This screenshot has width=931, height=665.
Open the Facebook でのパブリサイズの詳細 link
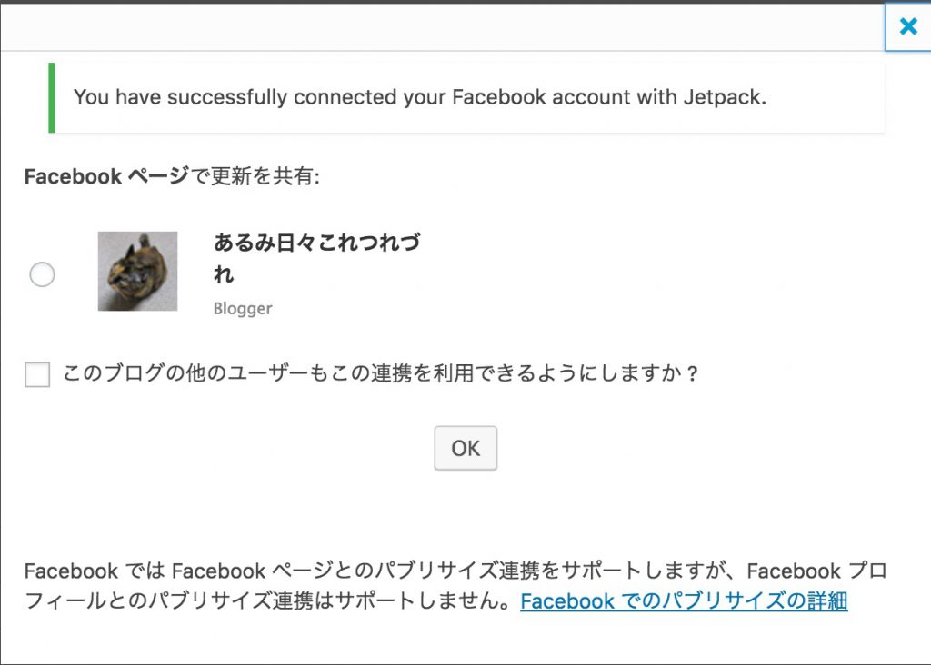pos(684,600)
